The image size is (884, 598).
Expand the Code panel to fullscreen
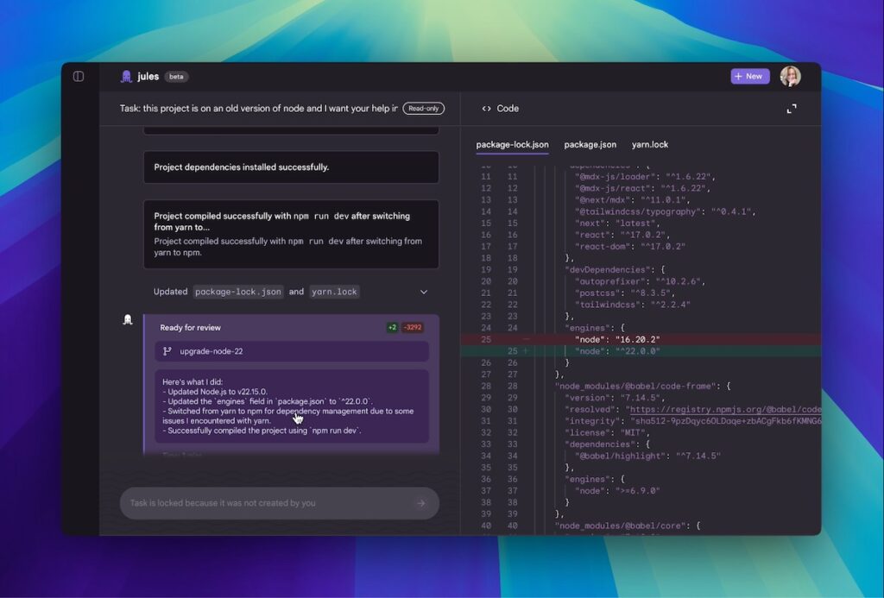click(792, 109)
